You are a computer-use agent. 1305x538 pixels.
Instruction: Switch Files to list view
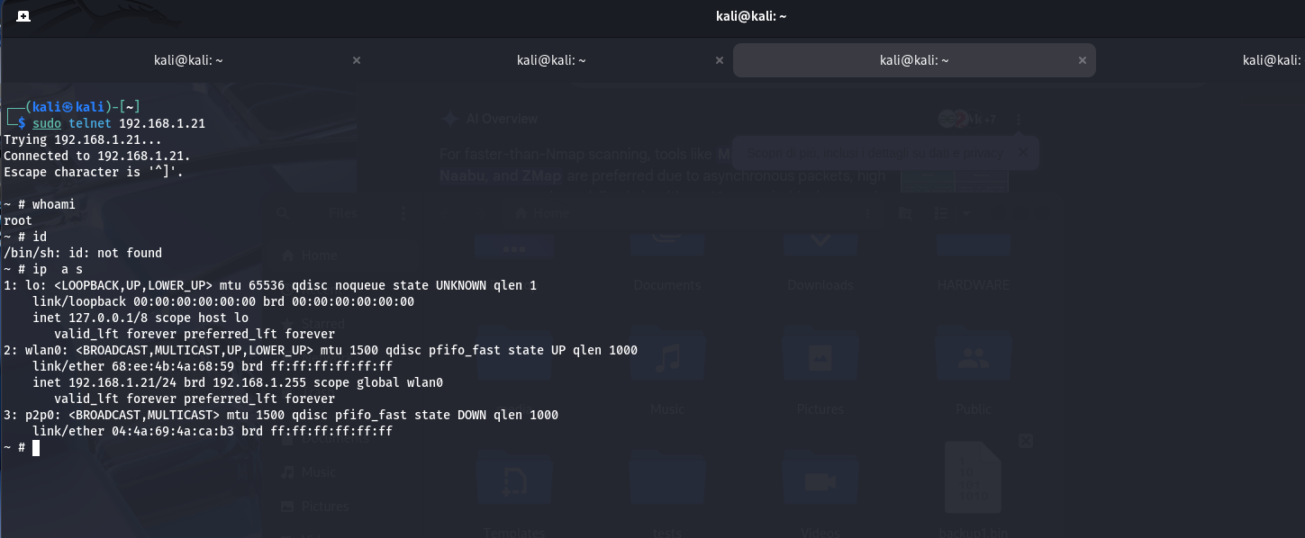point(940,213)
